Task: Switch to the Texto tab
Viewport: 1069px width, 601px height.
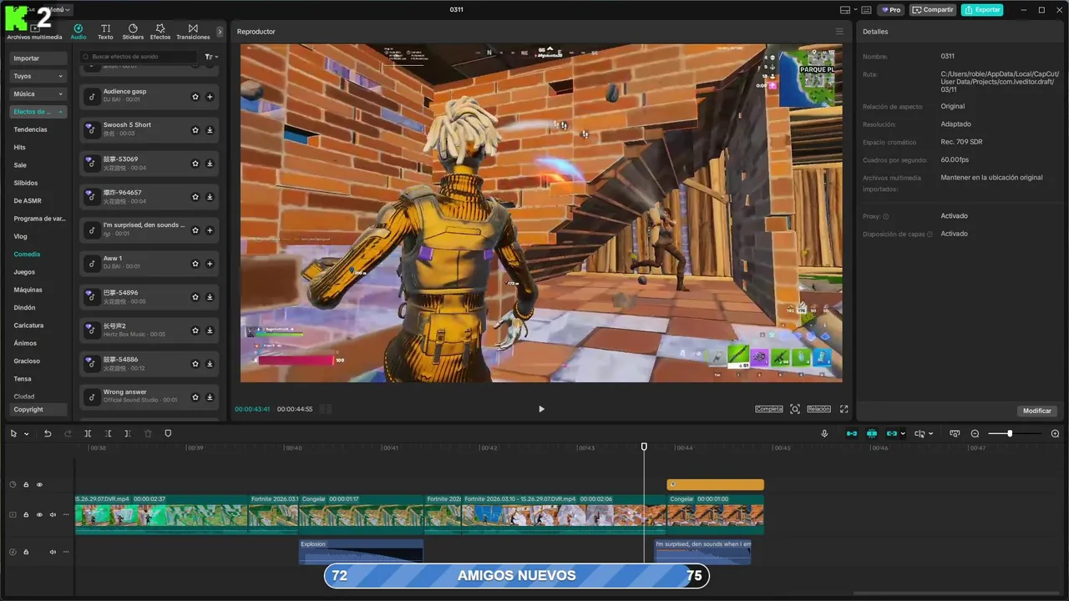Action: point(105,32)
